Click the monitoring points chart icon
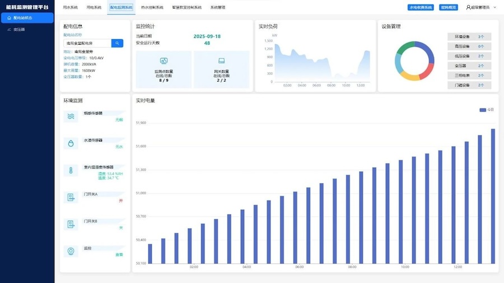 pyautogui.click(x=164, y=60)
